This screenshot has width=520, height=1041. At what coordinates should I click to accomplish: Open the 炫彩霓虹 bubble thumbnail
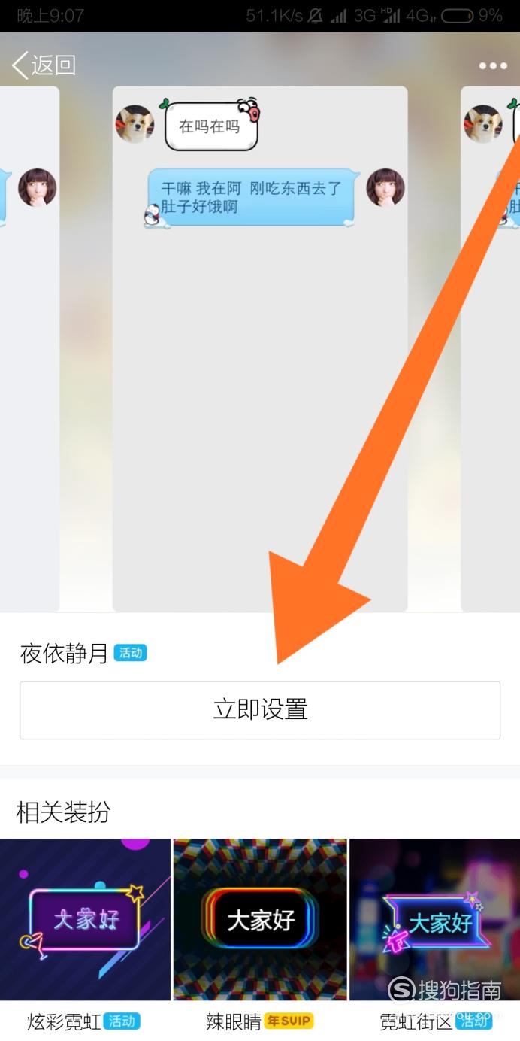click(86, 919)
